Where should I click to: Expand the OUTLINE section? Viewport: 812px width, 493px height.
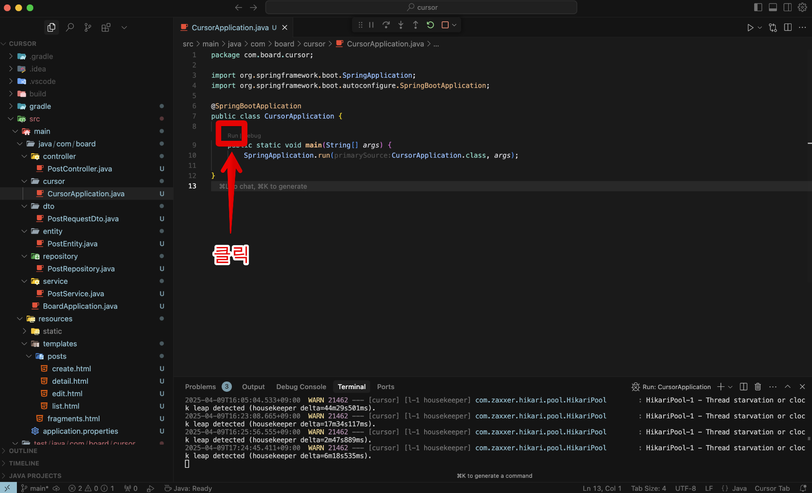tap(23, 451)
